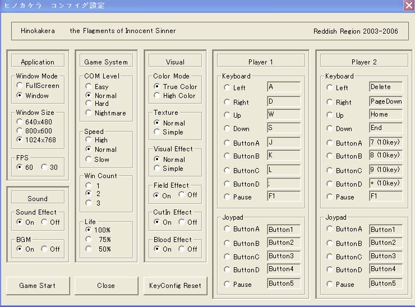The width and height of the screenshot is (415, 307).
Task: Click Player 1 ButtonD key field semicolon
Action: (284, 183)
